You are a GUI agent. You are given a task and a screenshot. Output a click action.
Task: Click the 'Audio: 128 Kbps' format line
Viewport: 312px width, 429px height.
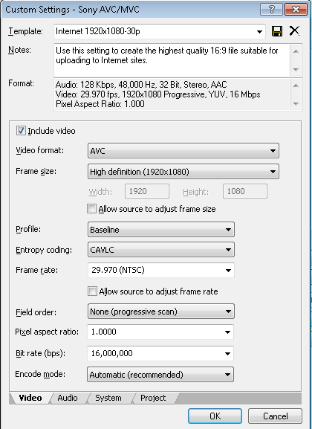click(141, 85)
